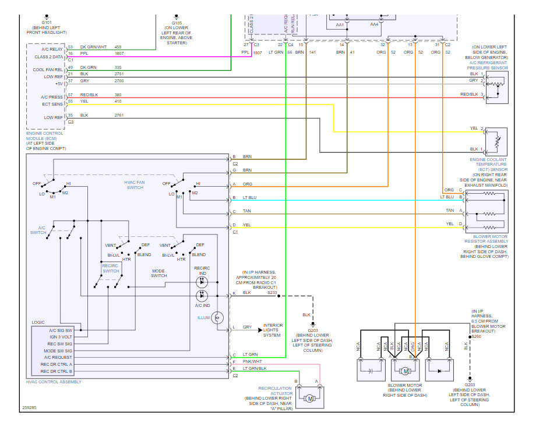Click the A/C IND LED symbol
Image resolution: width=536 pixels, height=430 pixels.
pyautogui.click(x=202, y=295)
